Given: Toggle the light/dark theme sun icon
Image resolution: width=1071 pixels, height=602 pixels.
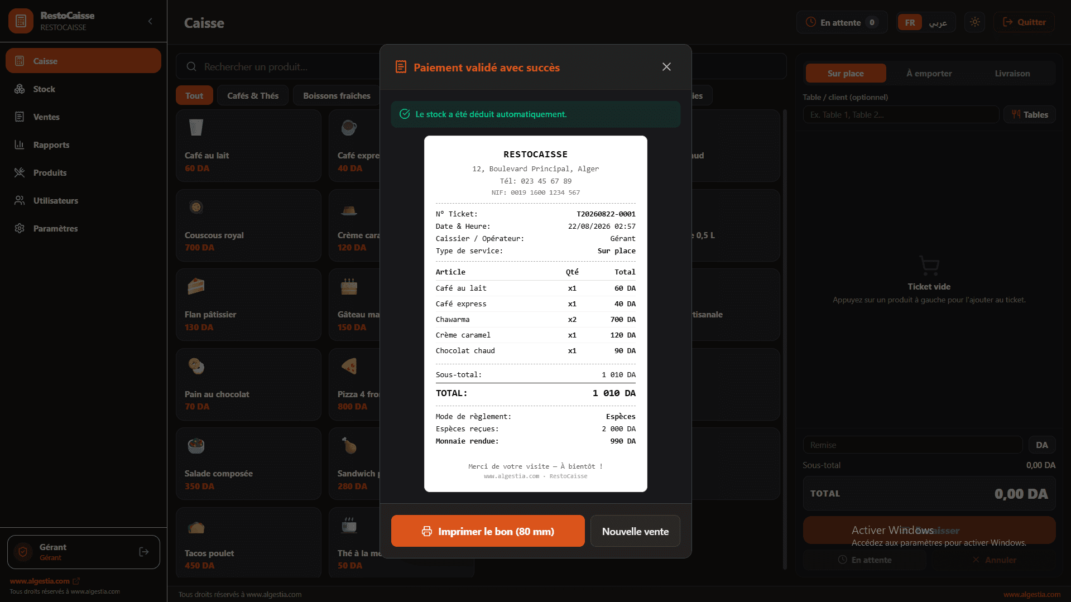Looking at the screenshot, I should [974, 22].
